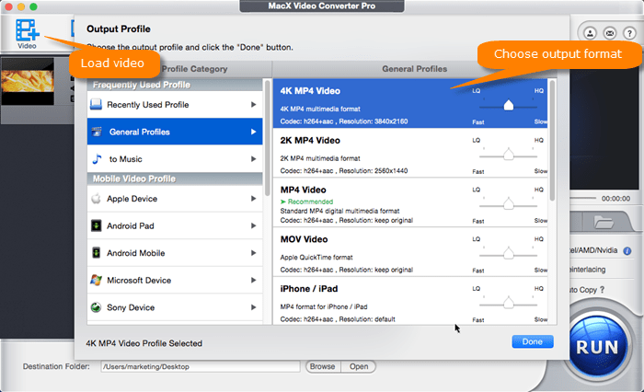Click the Android Pad icon

[96, 225]
